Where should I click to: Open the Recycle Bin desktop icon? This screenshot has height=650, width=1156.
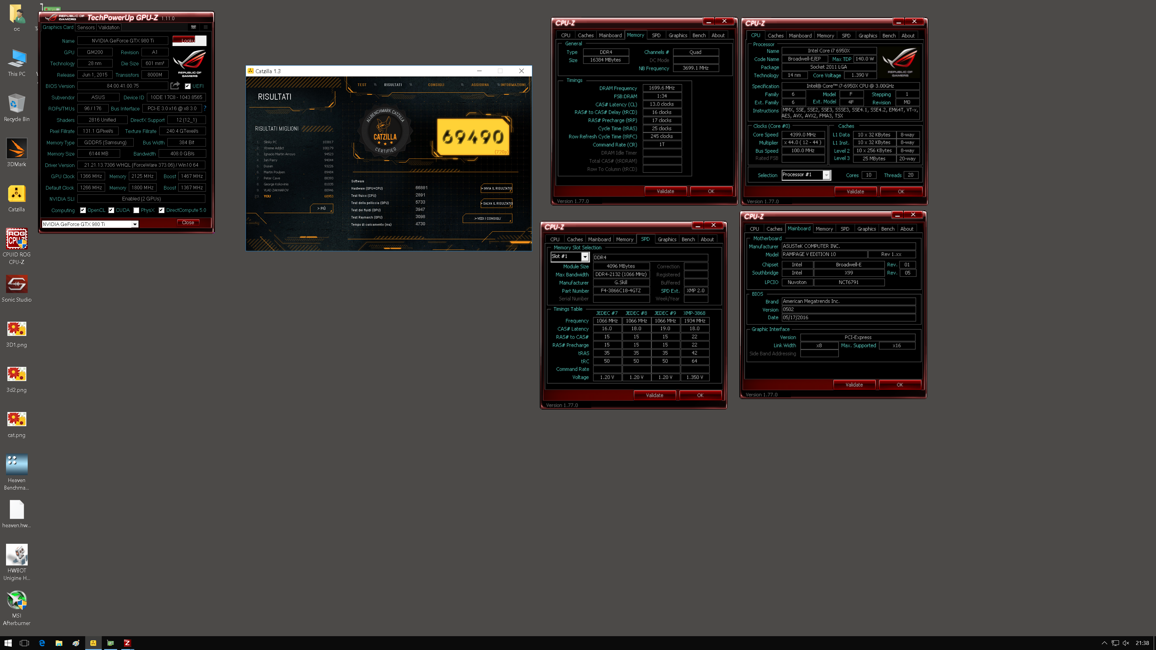click(x=17, y=108)
